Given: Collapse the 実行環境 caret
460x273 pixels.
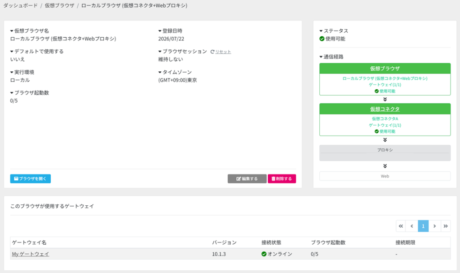Looking at the screenshot, I should click(x=12, y=72).
